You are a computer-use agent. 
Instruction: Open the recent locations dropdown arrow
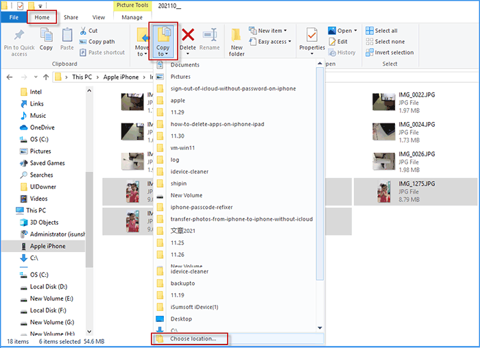(x=36, y=77)
